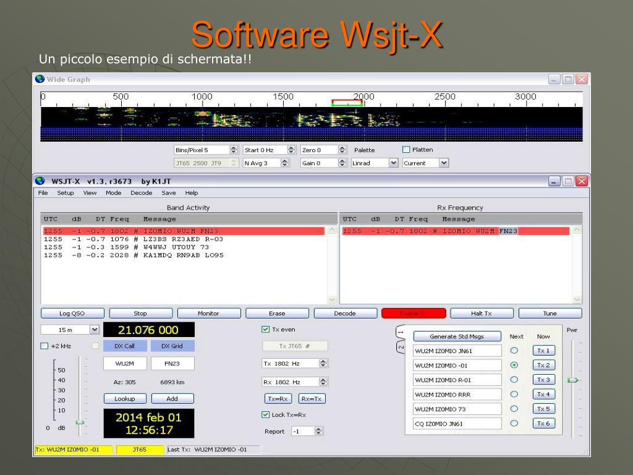This screenshot has height=475, width=633.
Task: Adjust the Tx 1802 Hz spinner
Action: (x=323, y=364)
